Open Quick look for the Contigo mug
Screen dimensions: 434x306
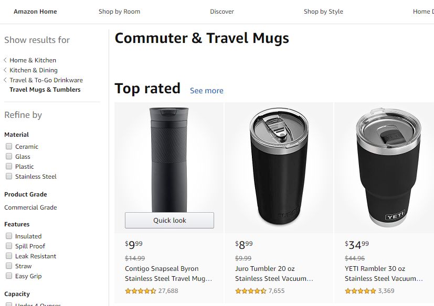coord(169,220)
